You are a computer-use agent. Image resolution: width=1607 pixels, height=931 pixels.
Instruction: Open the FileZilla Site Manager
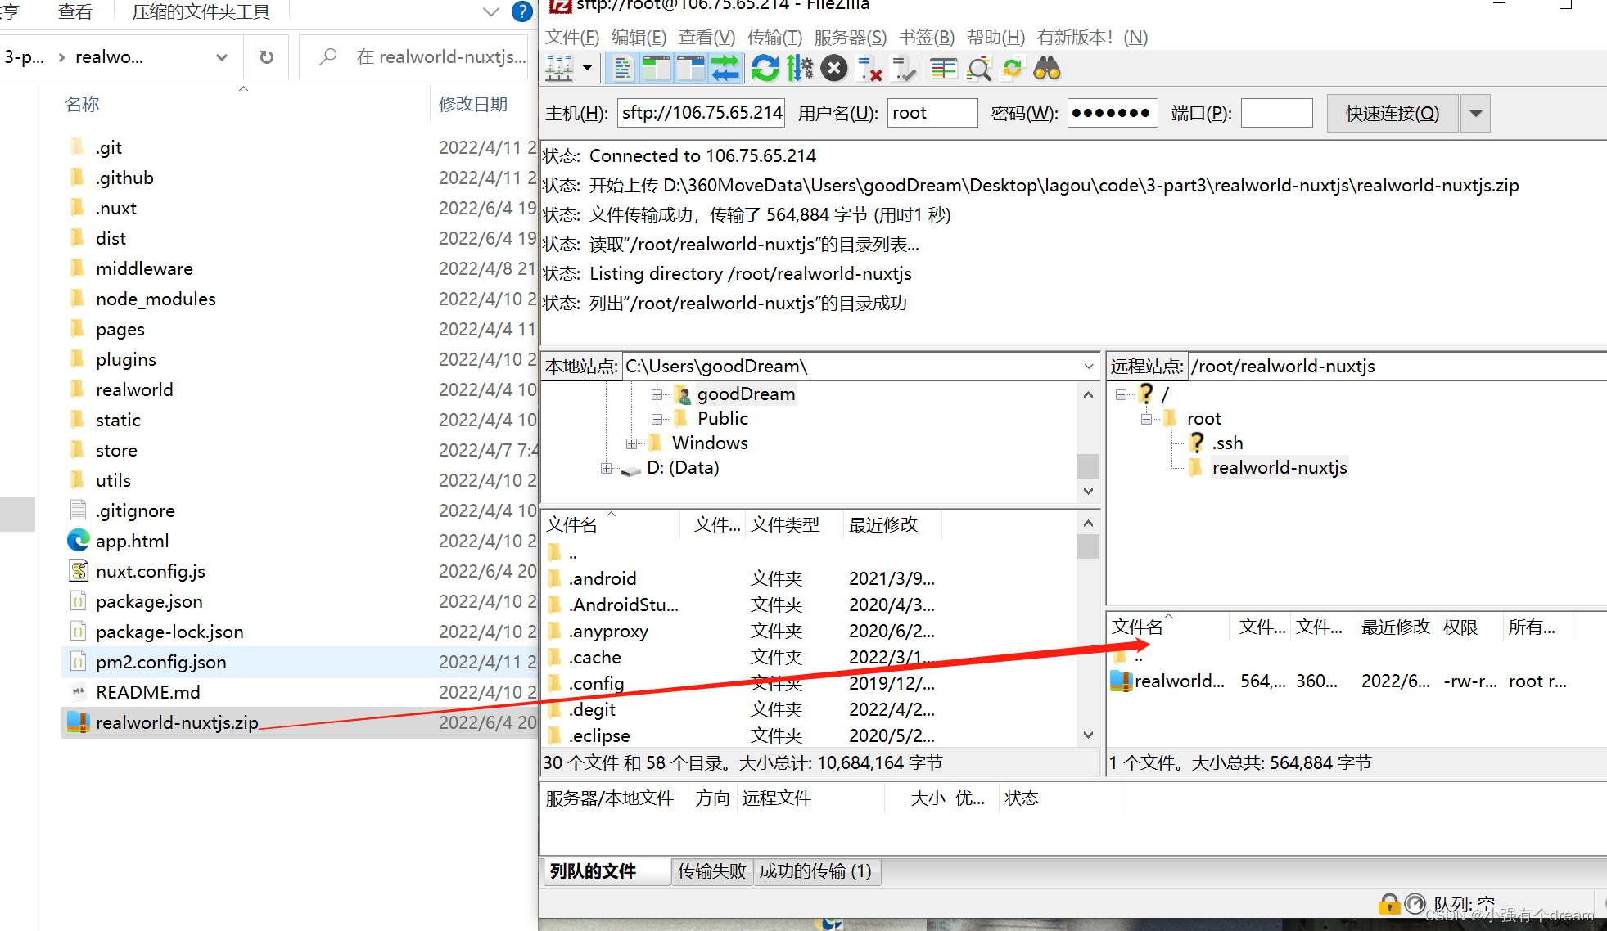tap(560, 69)
